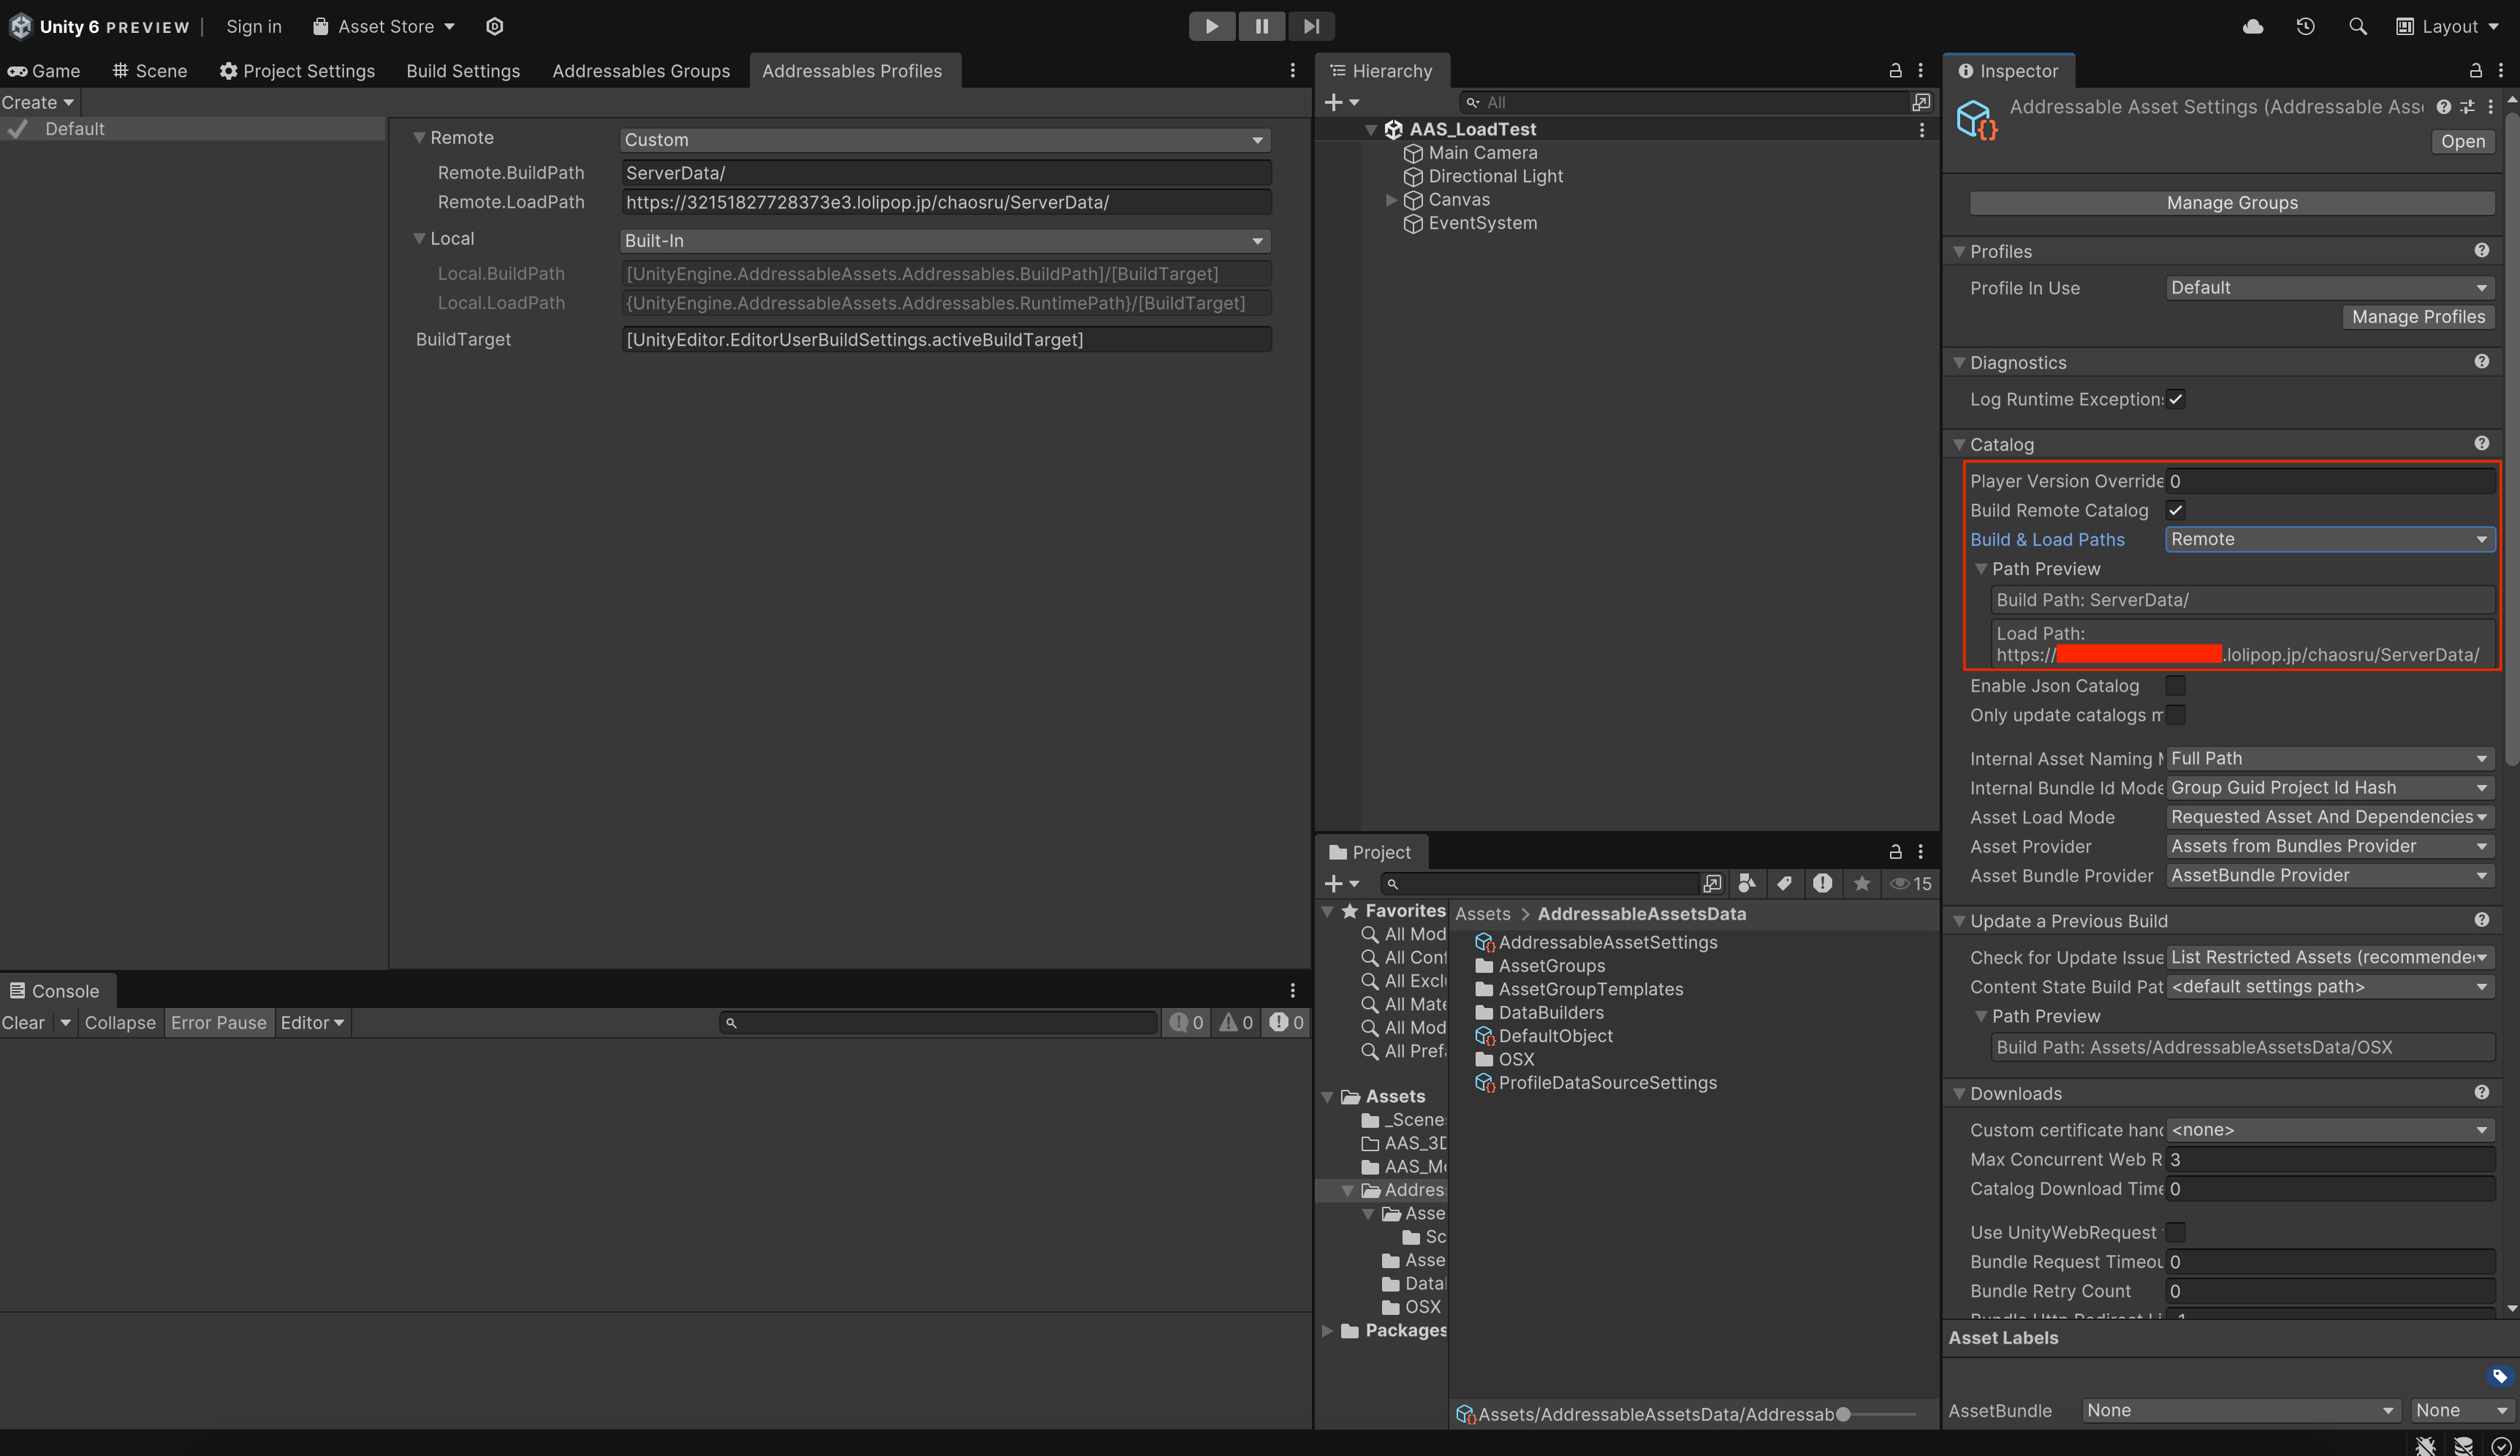Toggle hidden packages visibility count
The width and height of the screenshot is (2520, 1456).
1910,884
